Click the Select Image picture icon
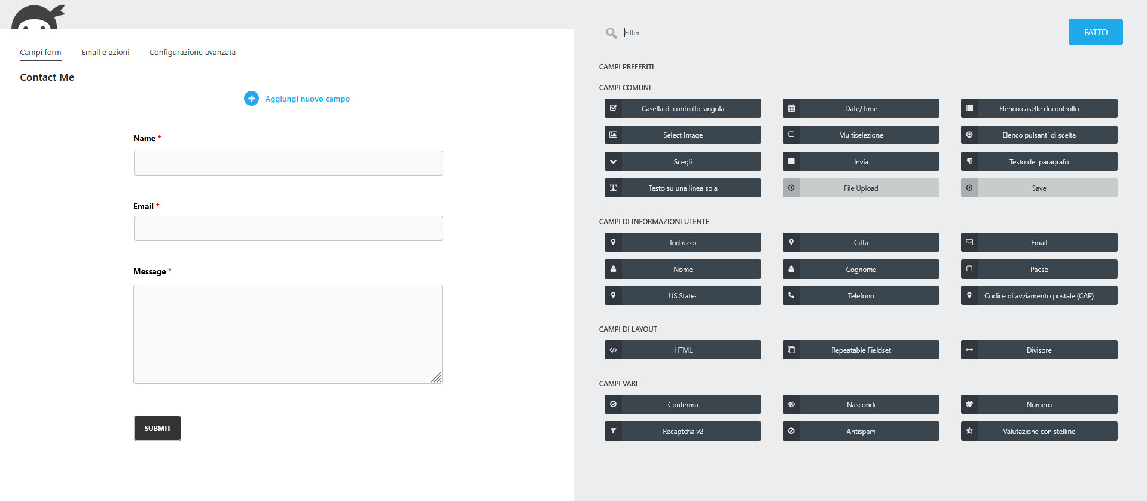Screen dimensions: 1147x501 point(613,135)
